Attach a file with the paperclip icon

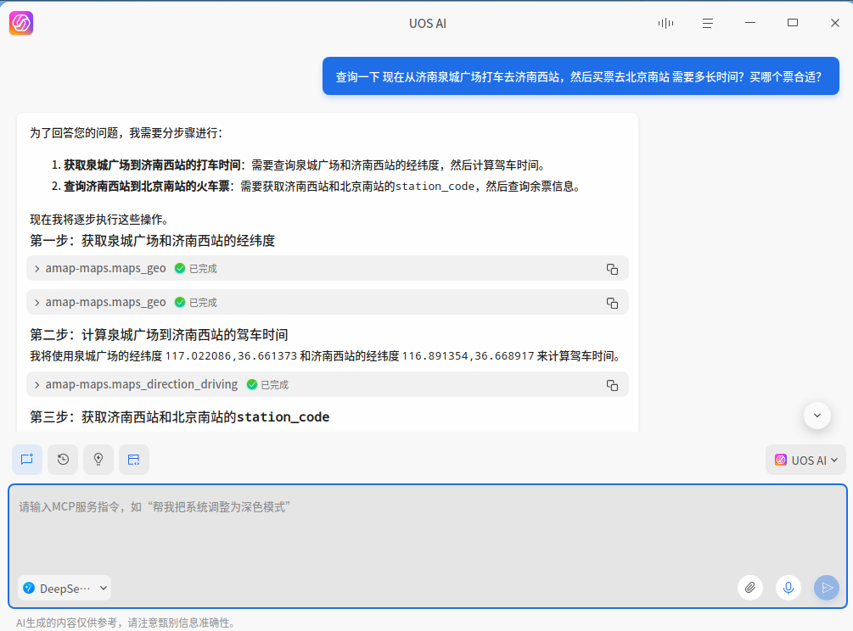[750, 588]
